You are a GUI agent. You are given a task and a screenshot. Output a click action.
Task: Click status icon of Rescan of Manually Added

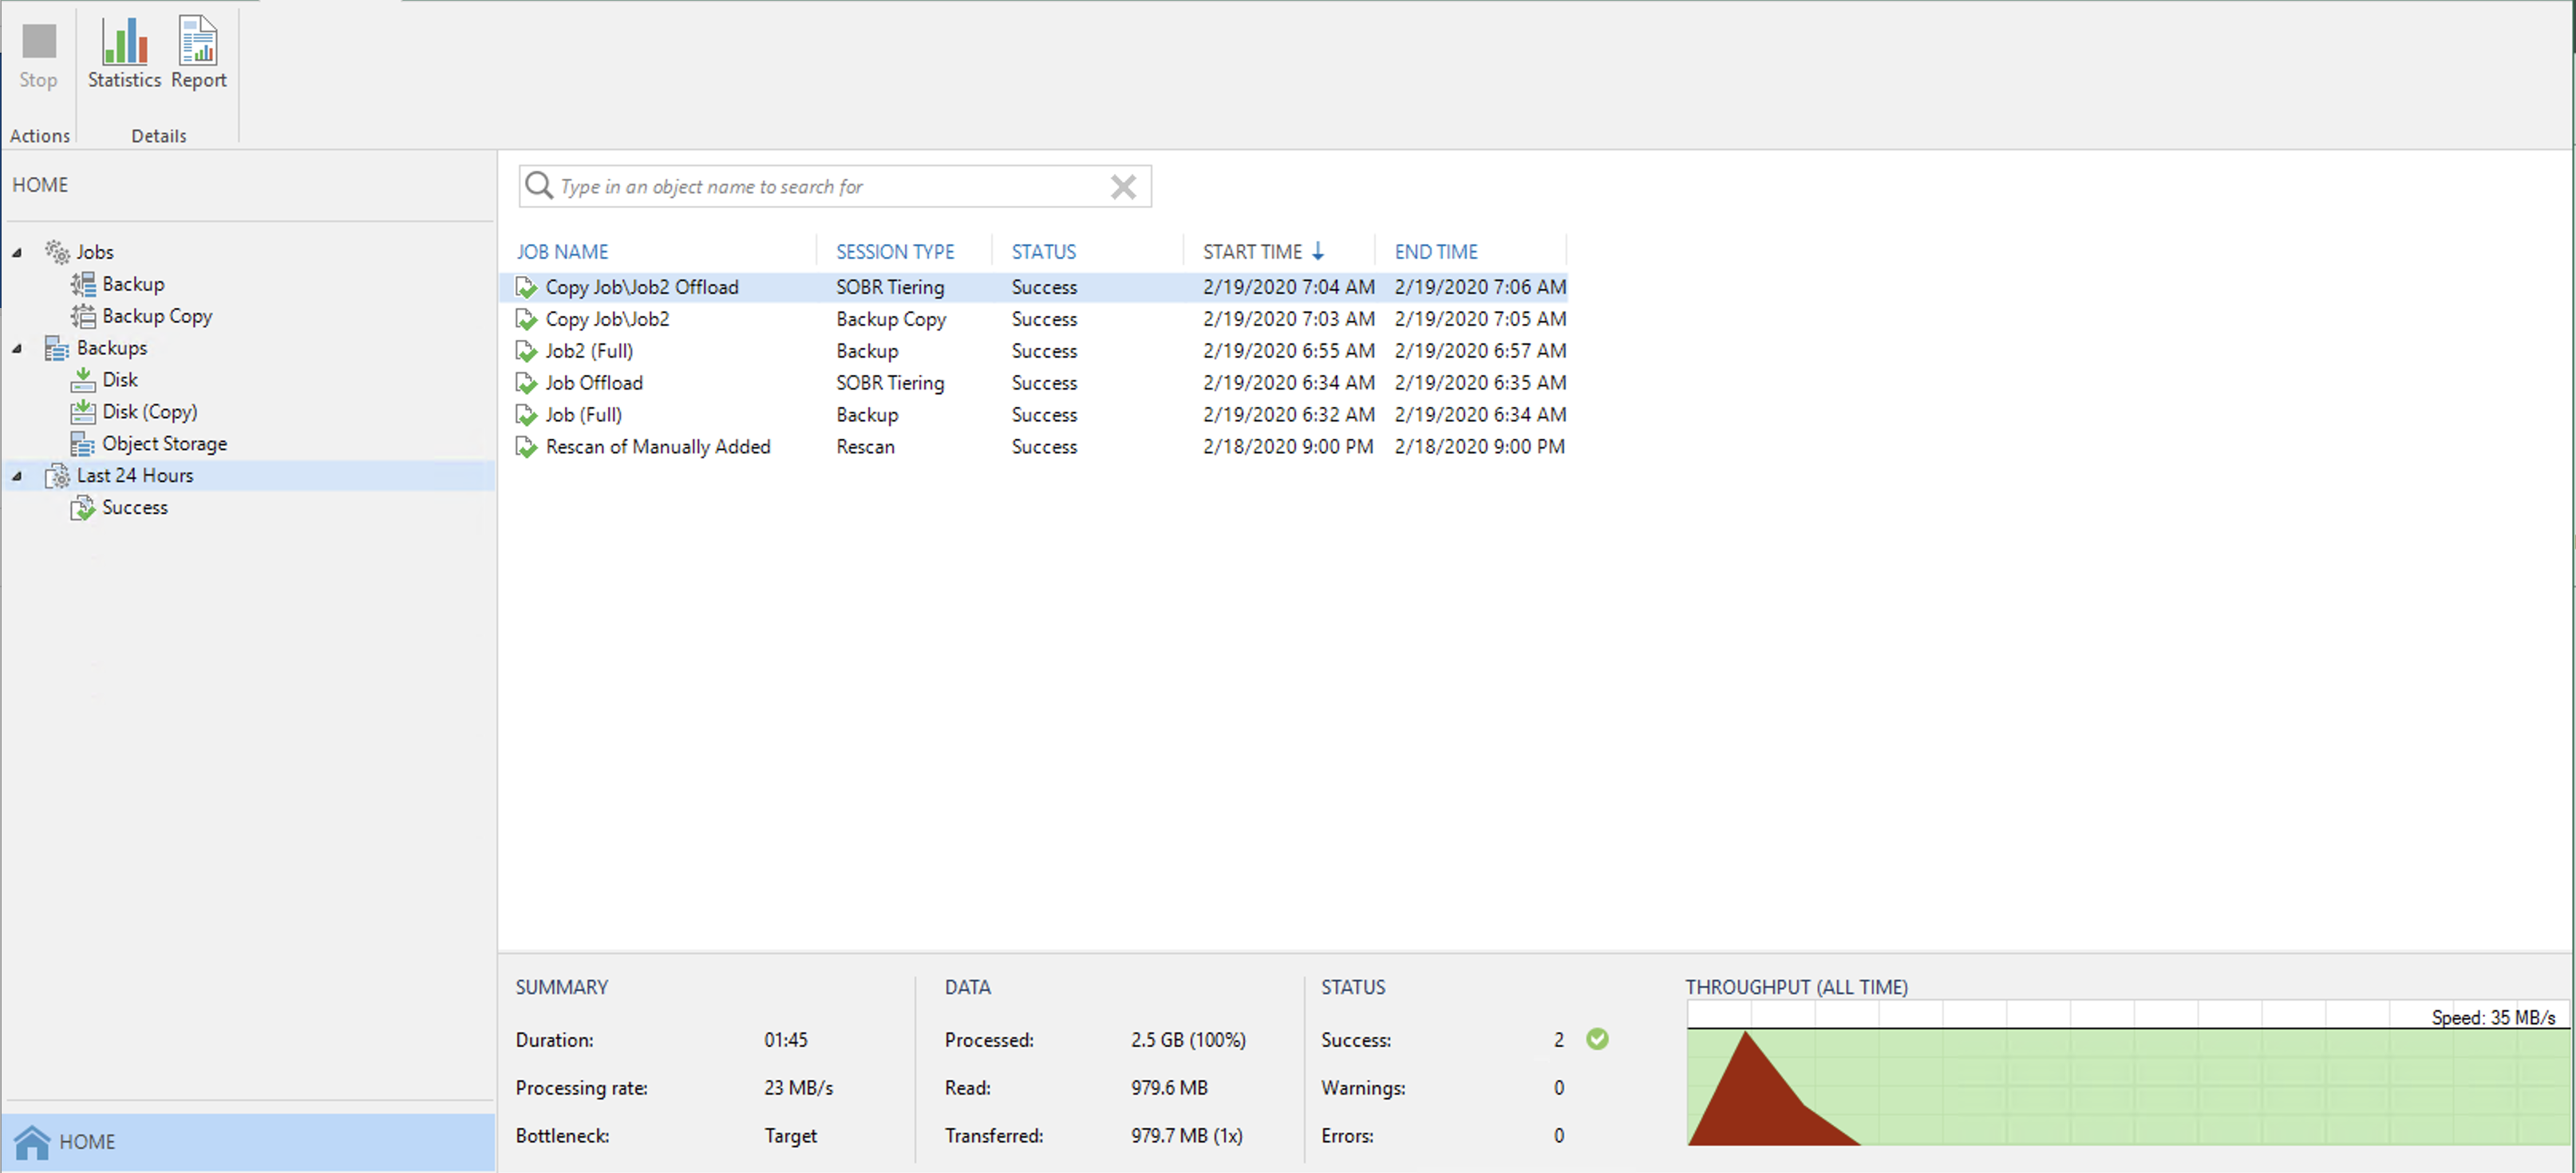tap(526, 448)
